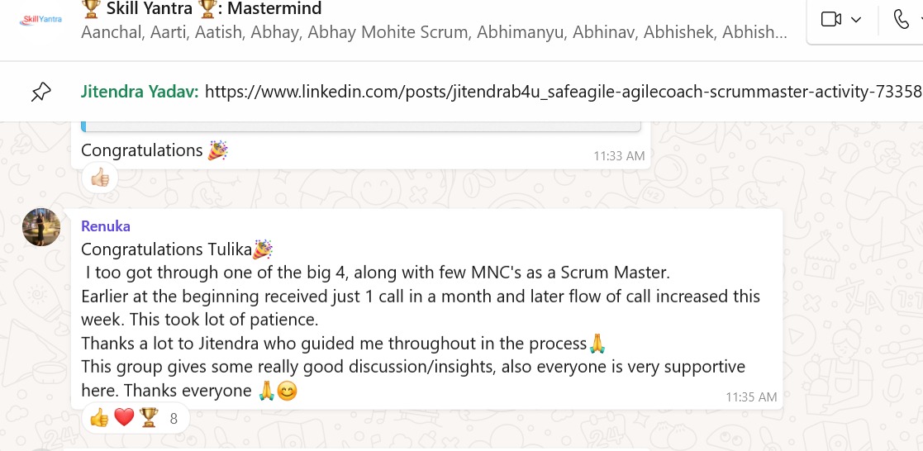Click thumbs-up reaction under first Congratulations message

(99, 178)
